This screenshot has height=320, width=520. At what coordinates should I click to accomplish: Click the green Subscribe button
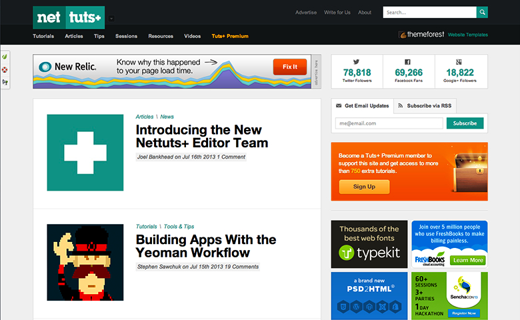pyautogui.click(x=465, y=123)
